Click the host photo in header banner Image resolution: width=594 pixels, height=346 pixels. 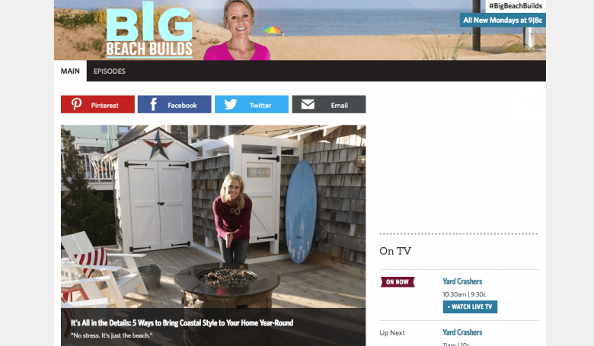238,30
